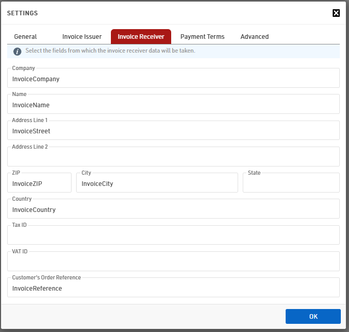Open the Invoice Issuer tab
349x332 pixels.
[82, 37]
